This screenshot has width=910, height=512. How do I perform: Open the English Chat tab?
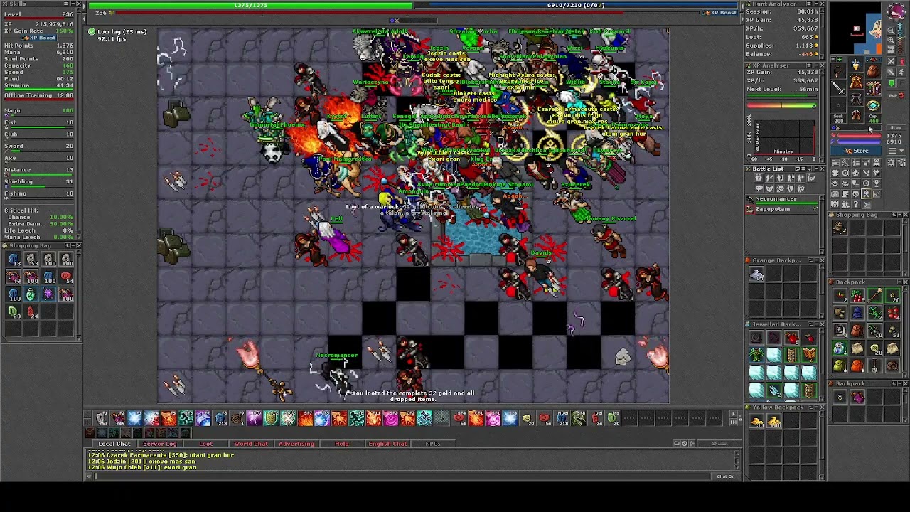pos(387,444)
